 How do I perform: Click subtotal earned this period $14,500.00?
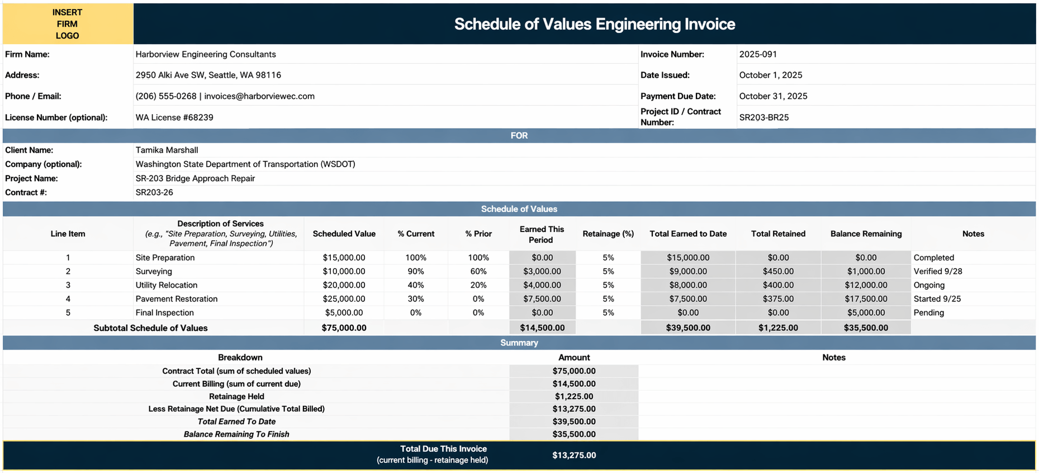pyautogui.click(x=542, y=328)
